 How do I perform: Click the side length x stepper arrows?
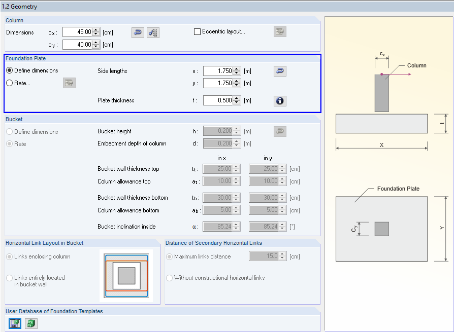237,71
